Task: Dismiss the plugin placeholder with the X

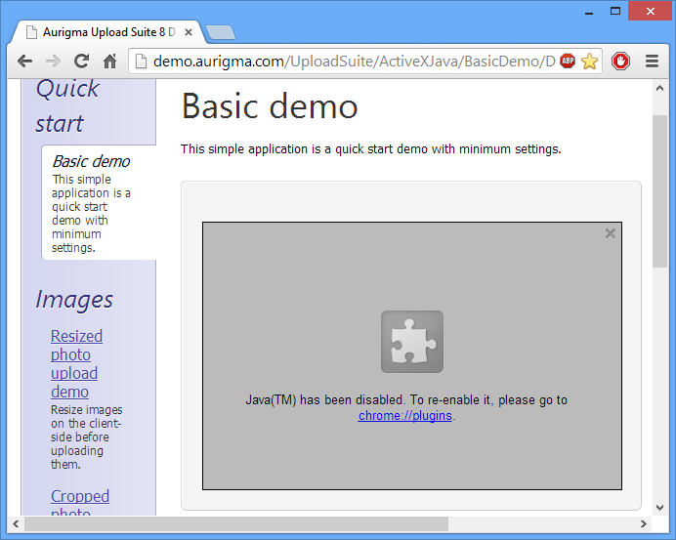Action: coord(611,233)
